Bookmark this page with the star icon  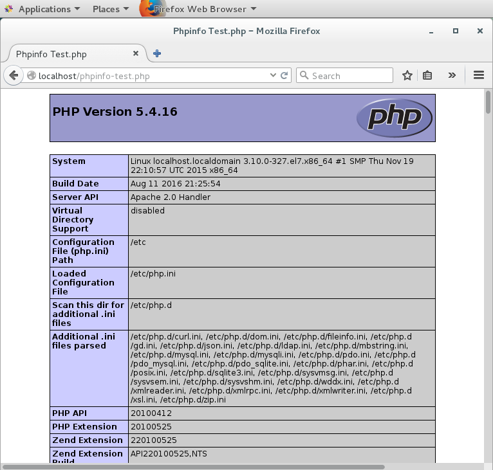pyautogui.click(x=407, y=76)
